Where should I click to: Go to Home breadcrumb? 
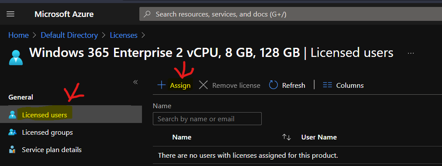(x=19, y=35)
